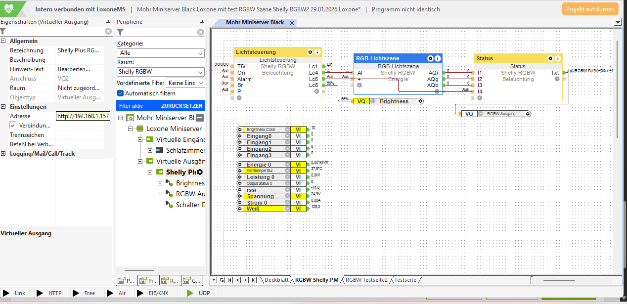Add input plus on Lichtsteuerung block
Viewport: 627px width, 304px height.
[239, 98]
